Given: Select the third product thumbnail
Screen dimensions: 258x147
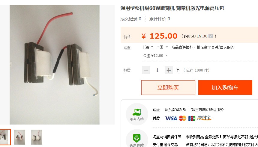Looking at the screenshot, I should 37,137.
